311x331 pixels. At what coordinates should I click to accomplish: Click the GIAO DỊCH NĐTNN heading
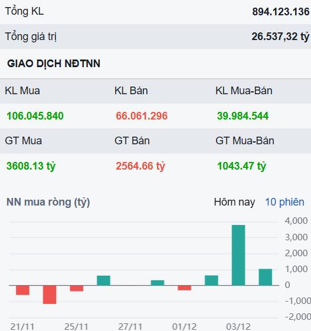pos(54,64)
